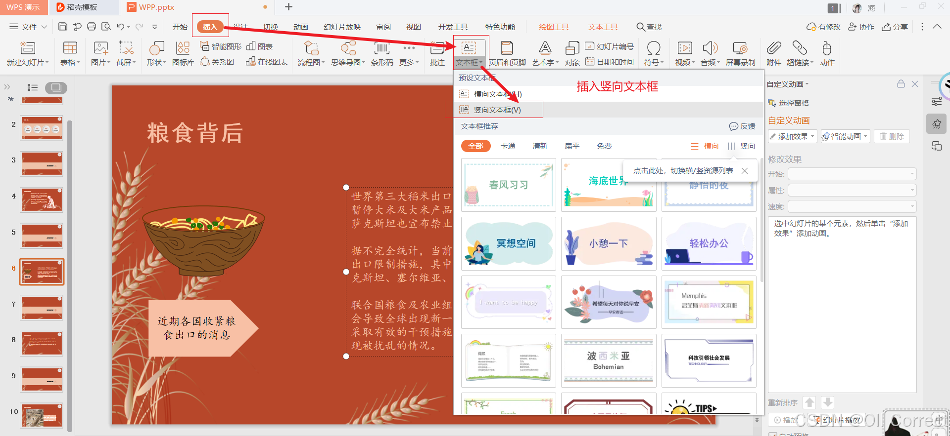Insert Slide Number (幻灯片编号)
Image resolution: width=950 pixels, height=436 pixels.
609,46
